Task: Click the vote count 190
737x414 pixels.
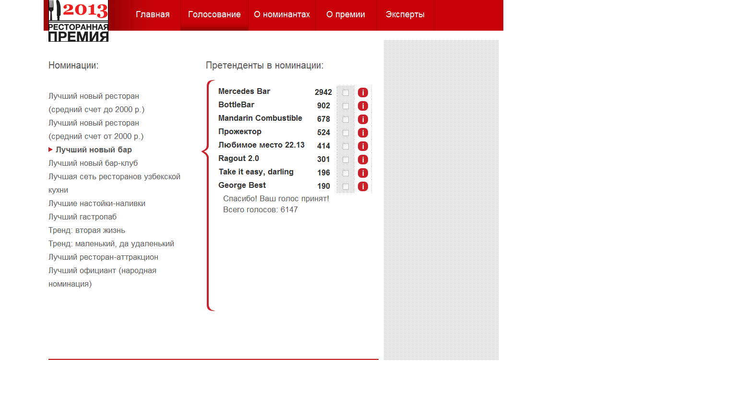Action: point(323,186)
